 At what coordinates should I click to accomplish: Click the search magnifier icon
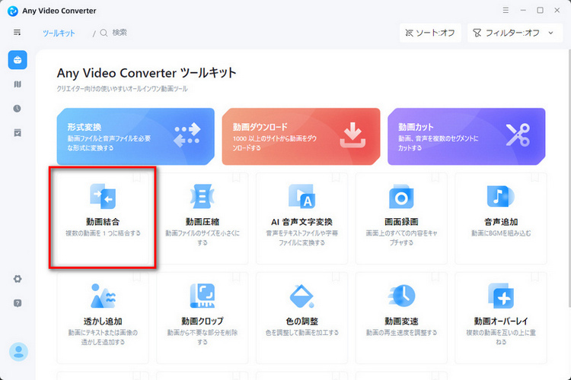104,33
